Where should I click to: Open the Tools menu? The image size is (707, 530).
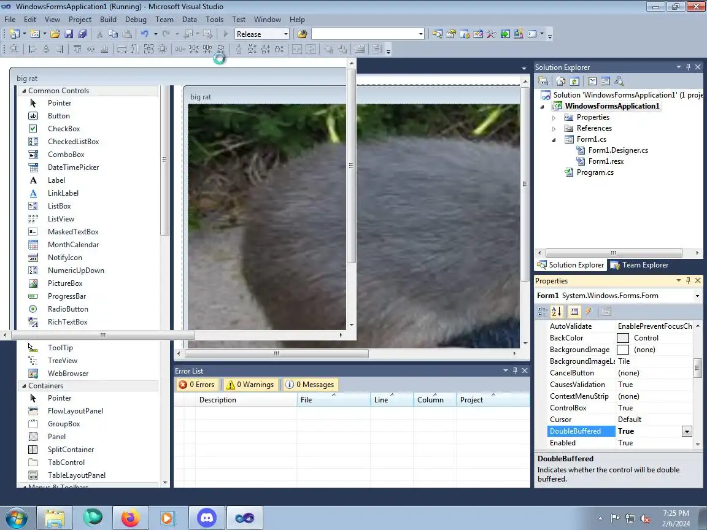214,20
